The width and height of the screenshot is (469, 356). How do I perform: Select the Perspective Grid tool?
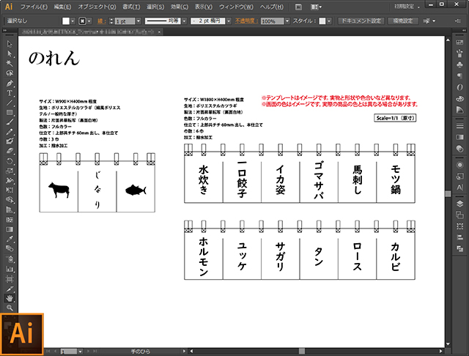10,209
